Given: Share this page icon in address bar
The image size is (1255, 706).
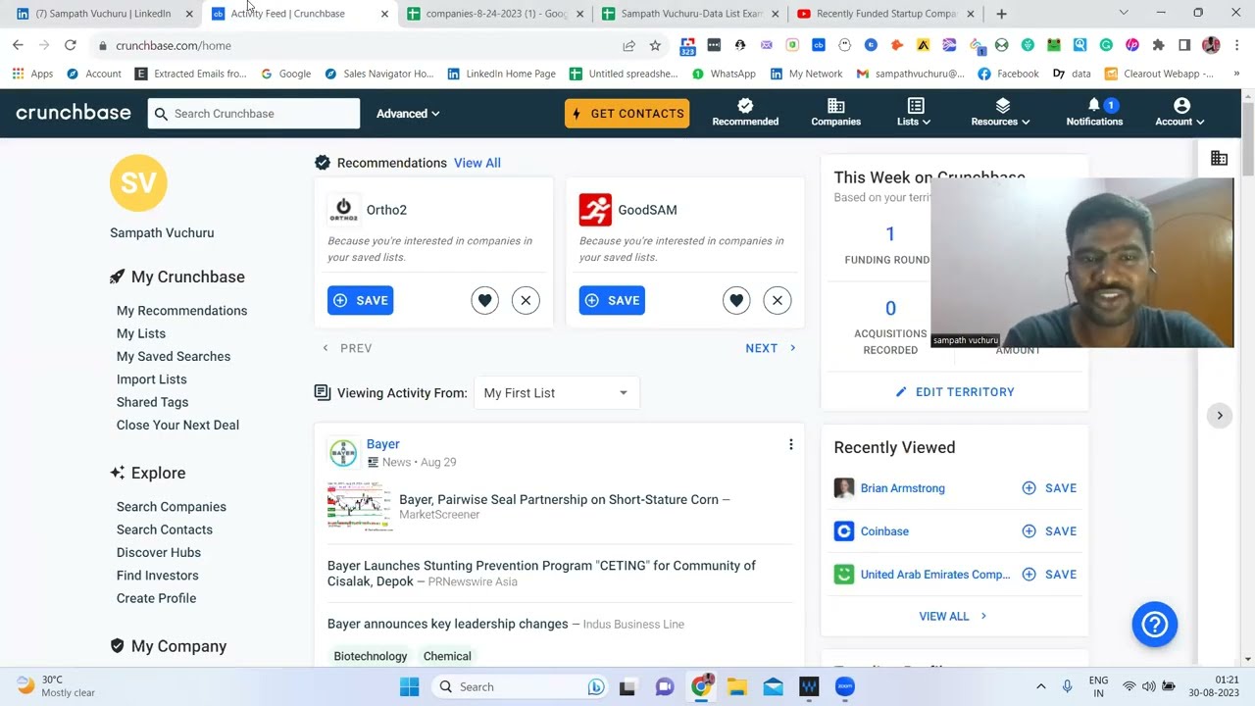Looking at the screenshot, I should [x=628, y=45].
